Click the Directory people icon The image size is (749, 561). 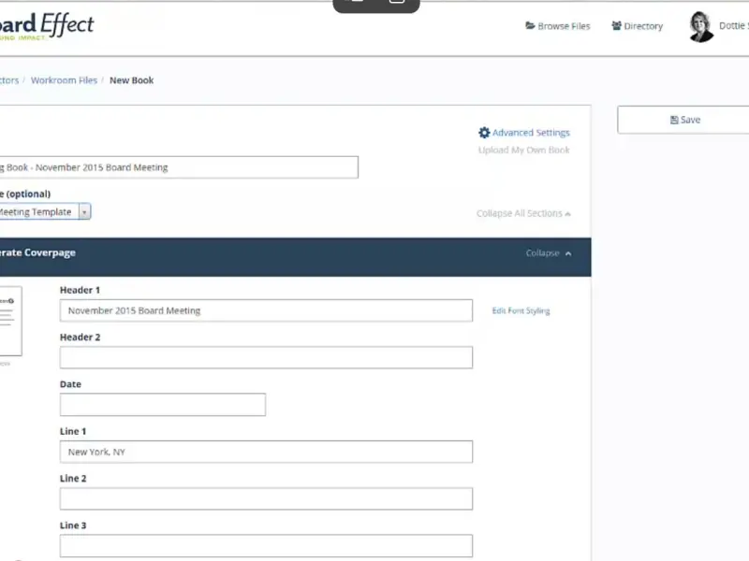[617, 26]
